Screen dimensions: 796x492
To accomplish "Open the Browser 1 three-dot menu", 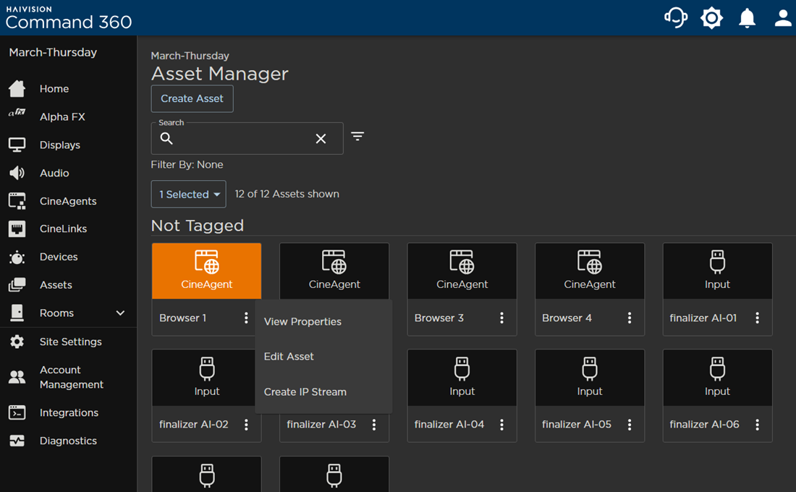I will point(246,318).
